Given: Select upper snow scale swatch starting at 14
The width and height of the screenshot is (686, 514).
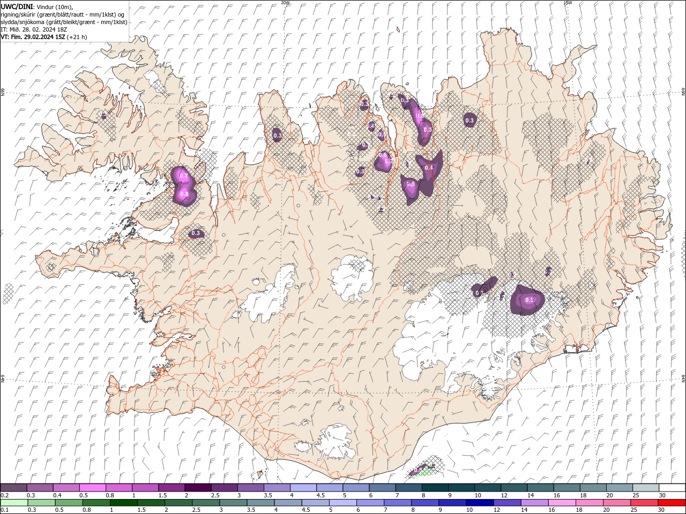Looking at the screenshot, I should click(x=540, y=488).
